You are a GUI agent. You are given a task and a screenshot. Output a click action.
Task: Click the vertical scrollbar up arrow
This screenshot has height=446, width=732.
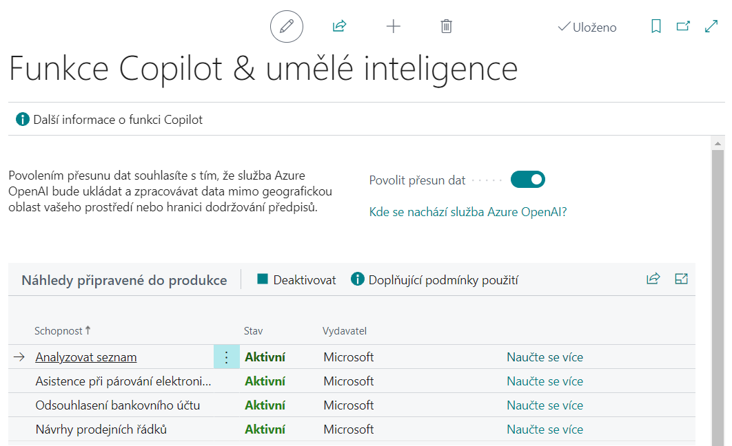click(718, 144)
